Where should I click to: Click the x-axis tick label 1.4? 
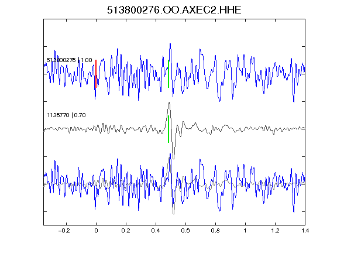coord(305,231)
